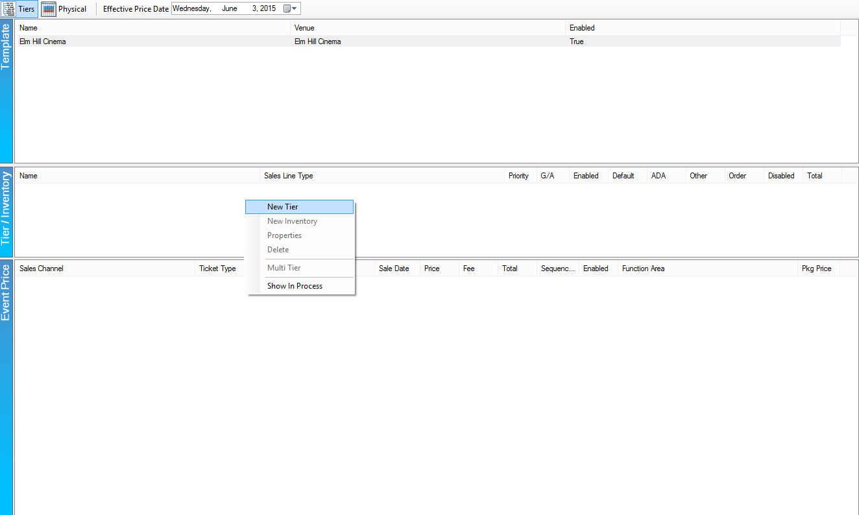
Task: Click the ADA column header
Action: pyautogui.click(x=666, y=176)
